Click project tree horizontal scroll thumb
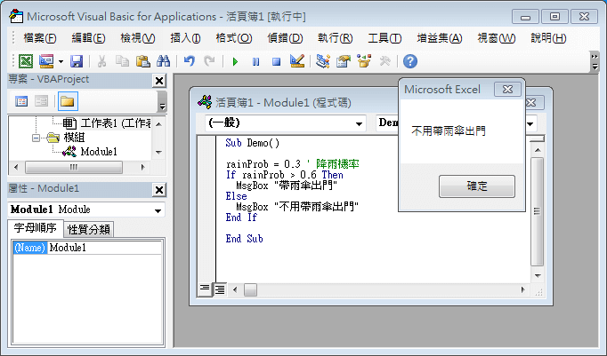Viewport: 607px width, 356px height. coord(74,167)
